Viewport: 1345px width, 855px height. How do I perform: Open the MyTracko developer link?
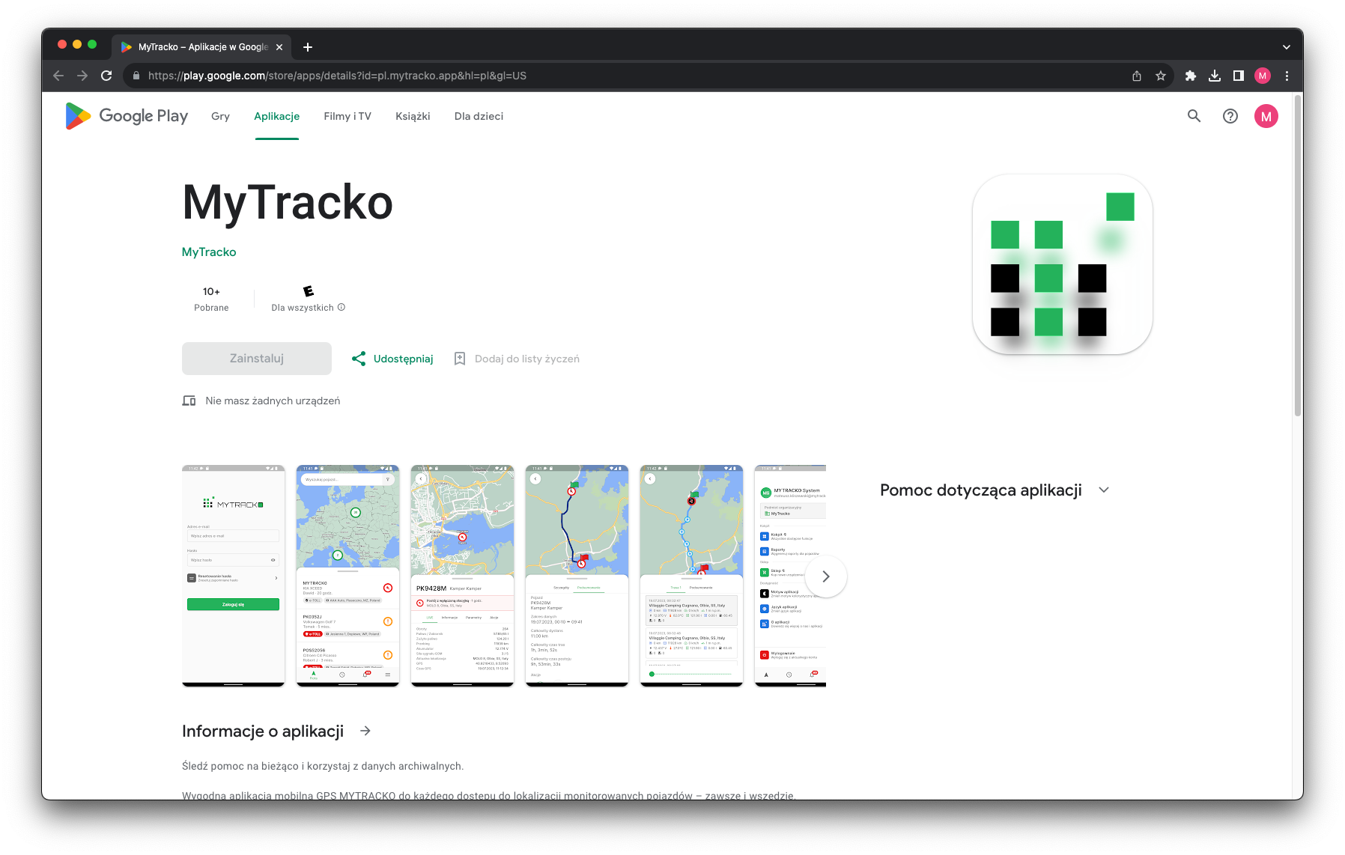coord(209,252)
